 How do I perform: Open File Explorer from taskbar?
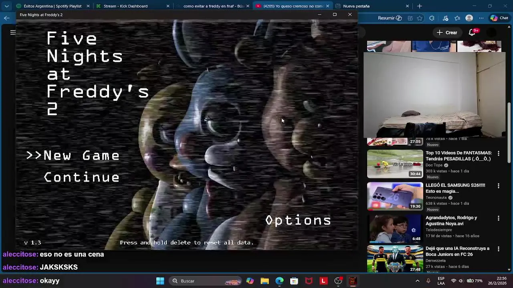[265, 281]
